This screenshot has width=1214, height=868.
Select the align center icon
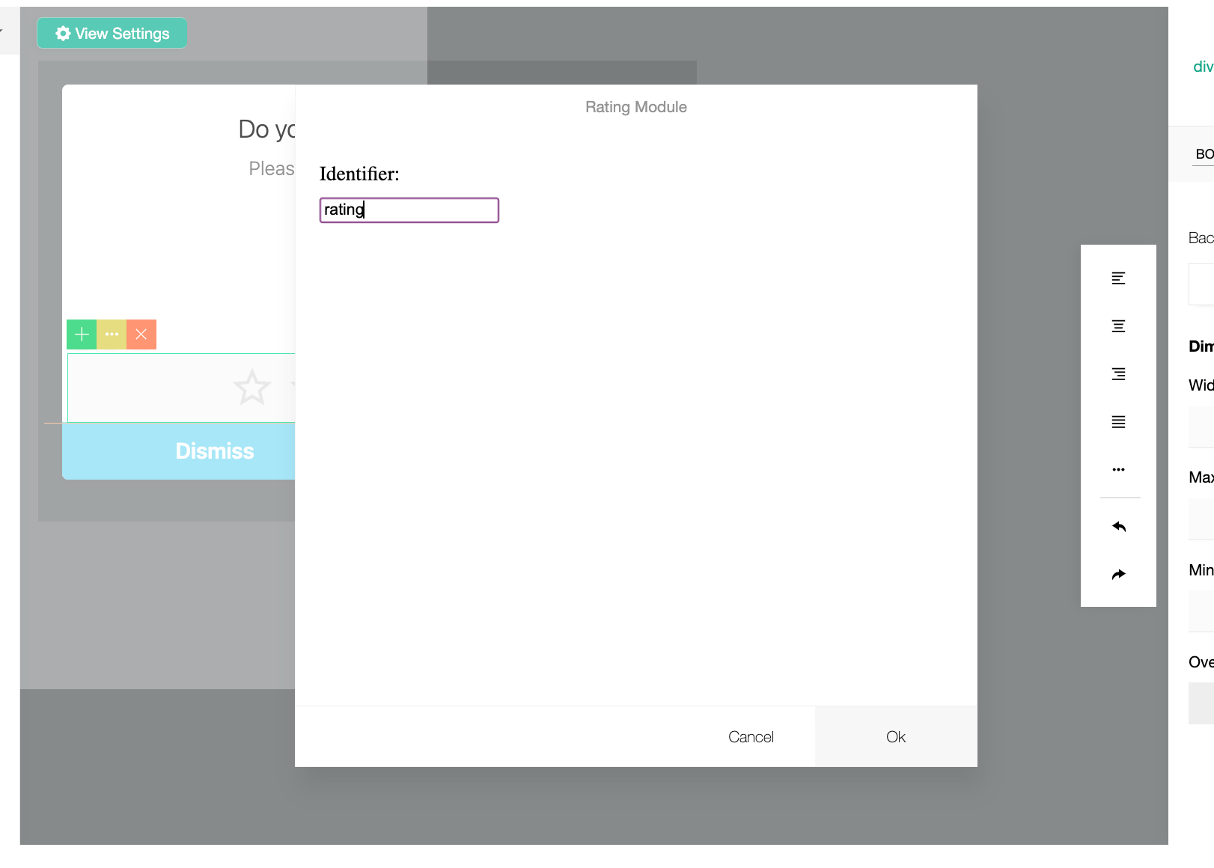(x=1118, y=326)
